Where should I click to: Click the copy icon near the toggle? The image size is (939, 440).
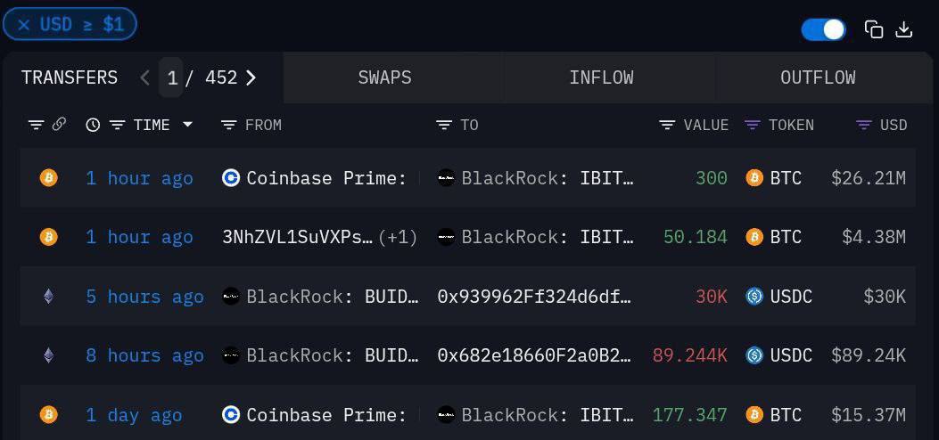(874, 29)
